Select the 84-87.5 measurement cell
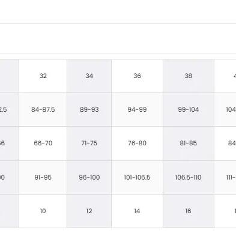This screenshot has width=236, height=236. (x=43, y=109)
